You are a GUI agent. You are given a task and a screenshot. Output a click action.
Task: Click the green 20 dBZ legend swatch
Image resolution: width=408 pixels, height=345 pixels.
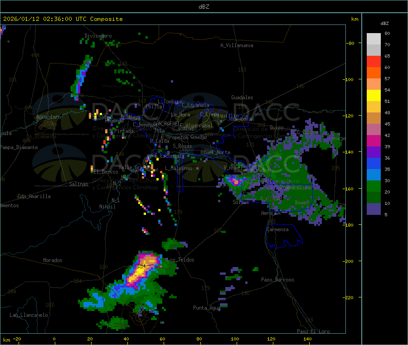point(374,186)
